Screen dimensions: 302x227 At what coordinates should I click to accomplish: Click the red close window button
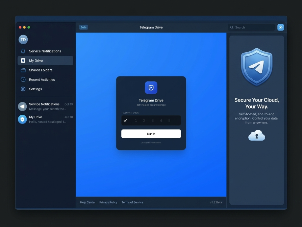[x=20, y=27]
